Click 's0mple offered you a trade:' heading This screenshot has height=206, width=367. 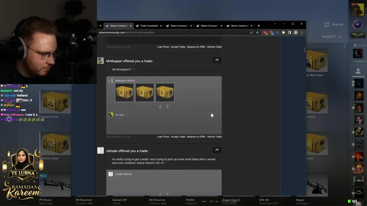coord(127,151)
